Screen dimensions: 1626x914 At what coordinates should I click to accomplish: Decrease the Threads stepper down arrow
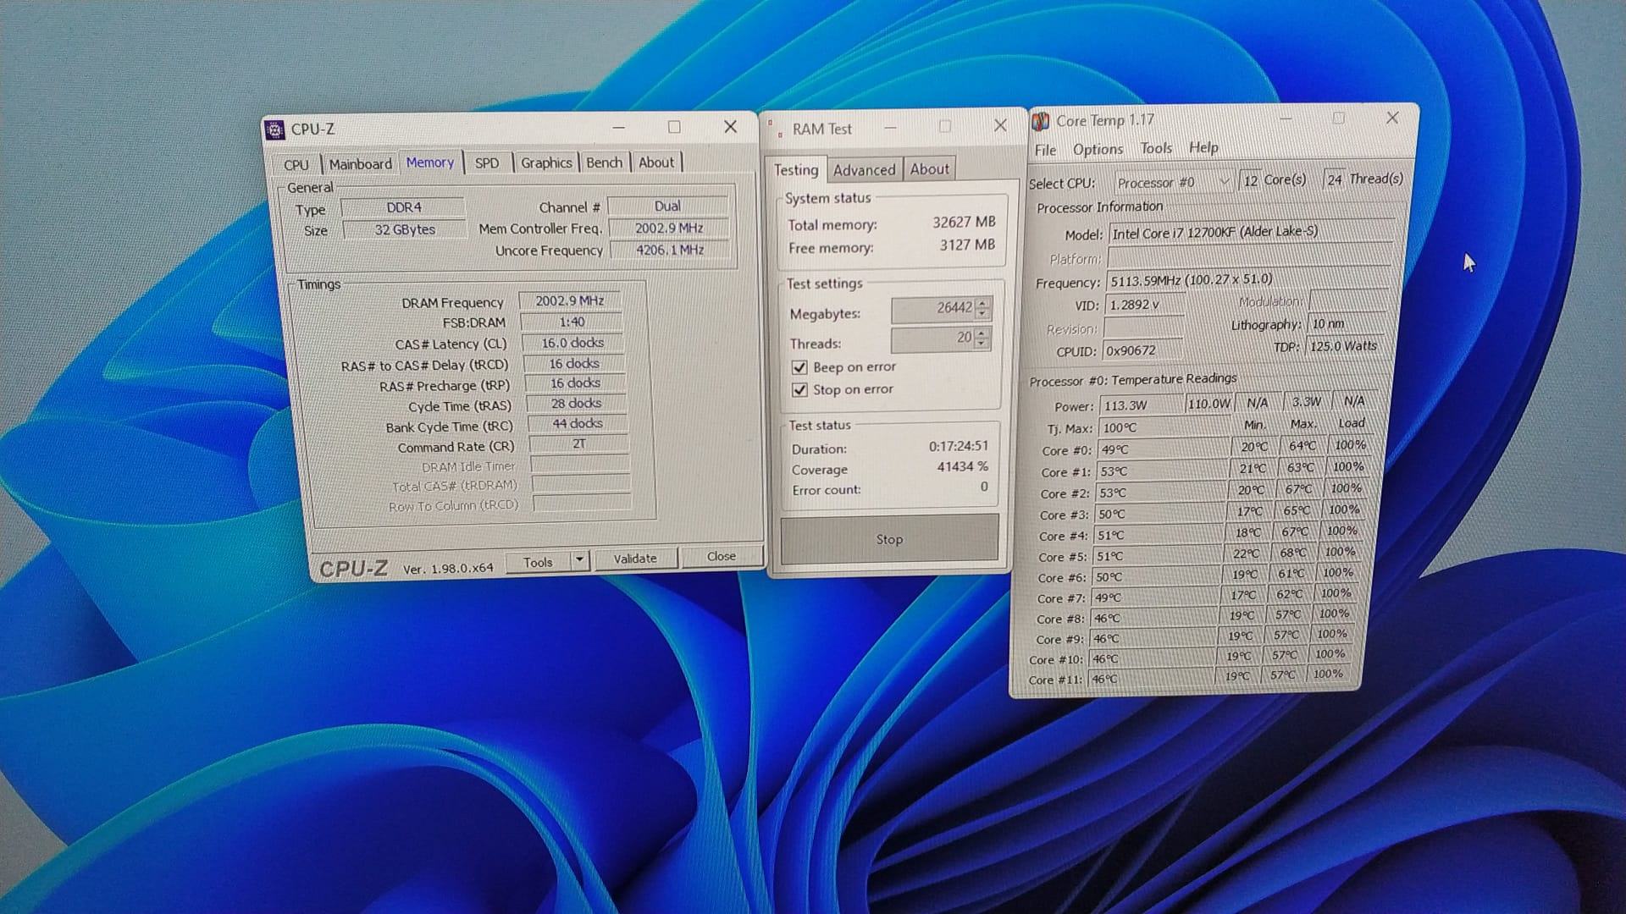982,344
